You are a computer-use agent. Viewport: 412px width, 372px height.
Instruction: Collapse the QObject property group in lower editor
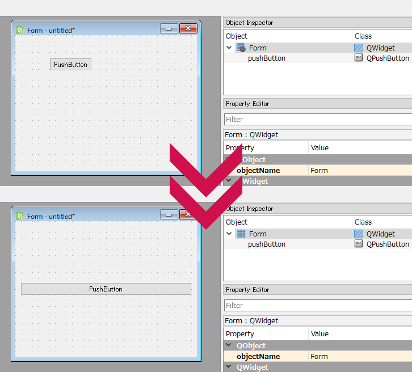pos(229,345)
